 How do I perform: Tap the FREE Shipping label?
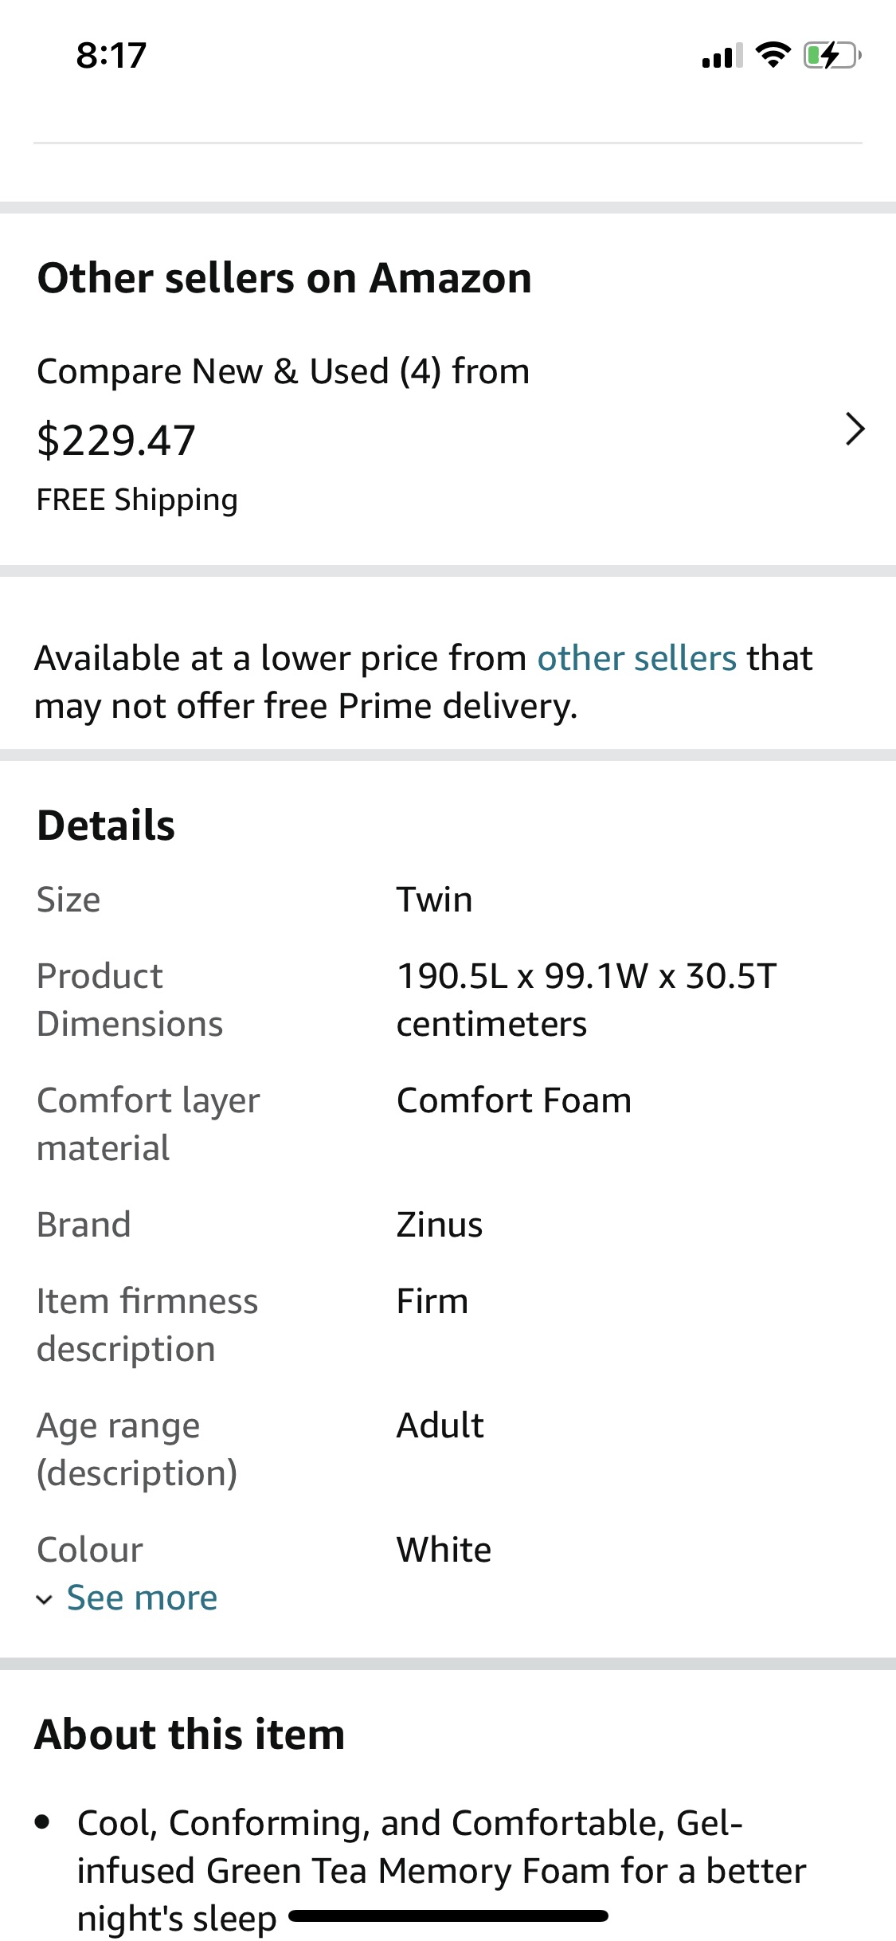(x=137, y=500)
